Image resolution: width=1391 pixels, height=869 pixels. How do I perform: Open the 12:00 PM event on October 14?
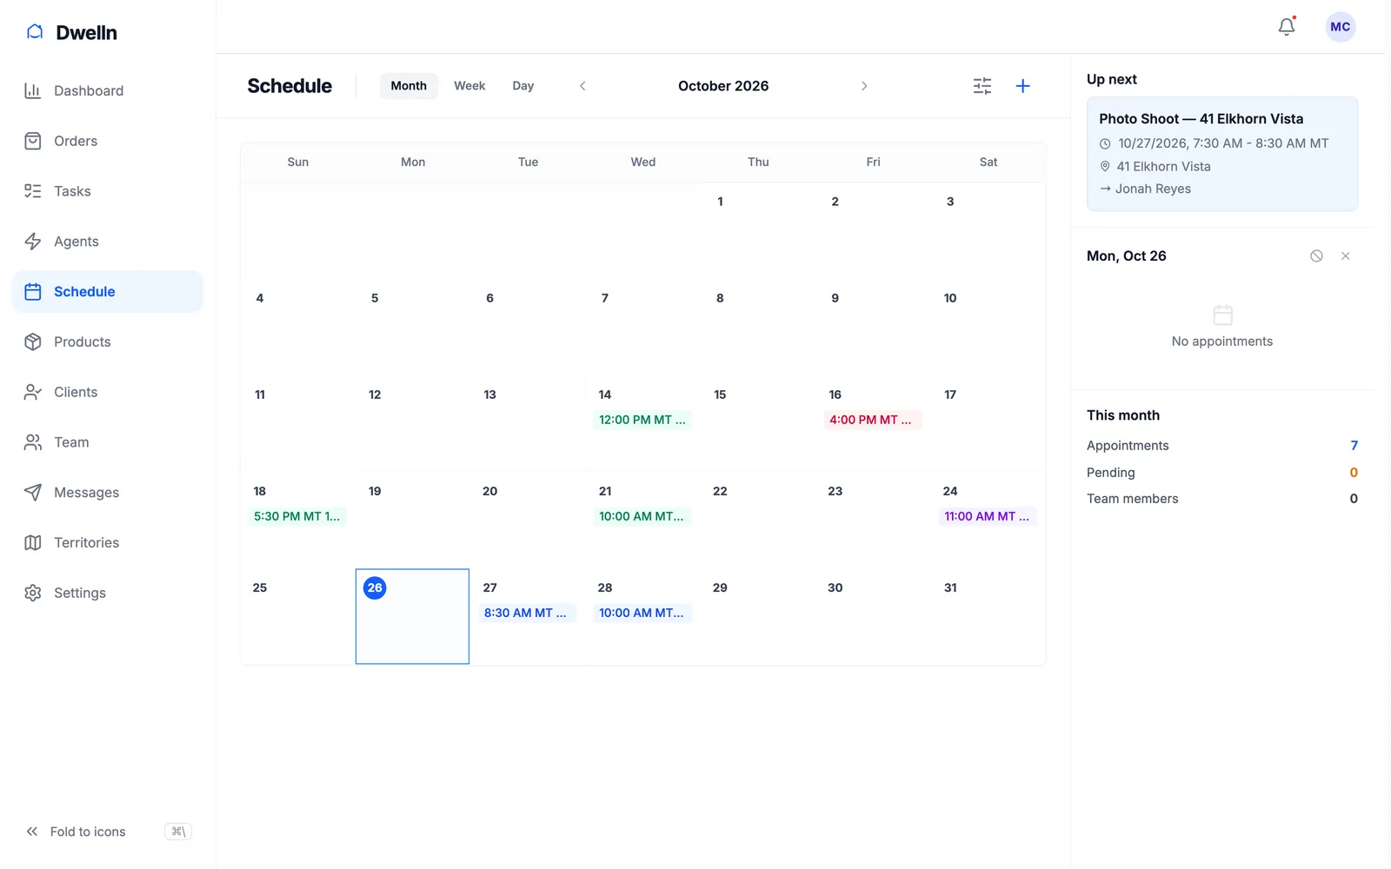642,420
